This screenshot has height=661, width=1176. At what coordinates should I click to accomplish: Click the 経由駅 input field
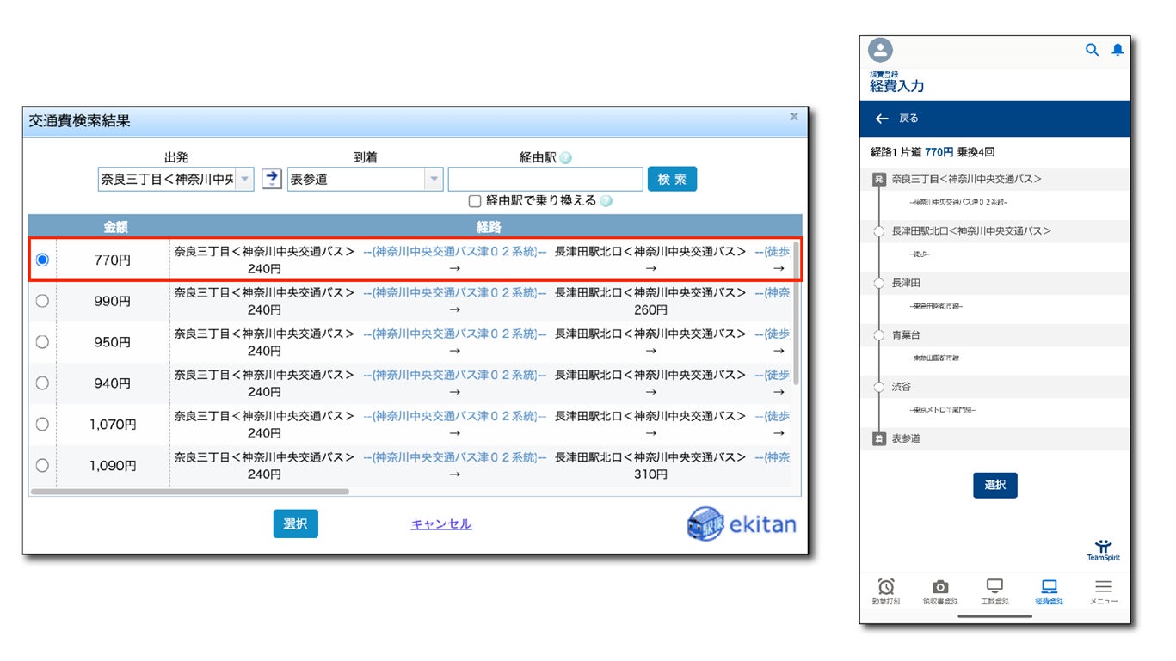pos(545,179)
